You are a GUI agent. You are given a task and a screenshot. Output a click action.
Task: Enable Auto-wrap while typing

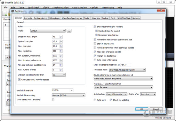pyautogui.click(x=95, y=60)
